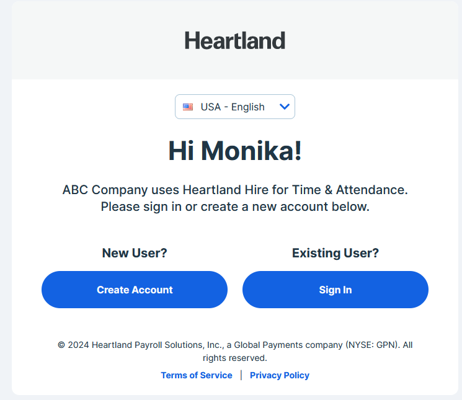Viewport: 462px width, 400px height.
Task: Click the "Existing User?" label
Action: click(335, 253)
